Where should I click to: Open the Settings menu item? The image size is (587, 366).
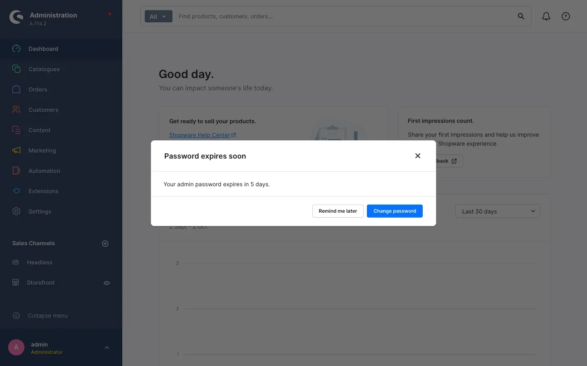click(x=61, y=211)
